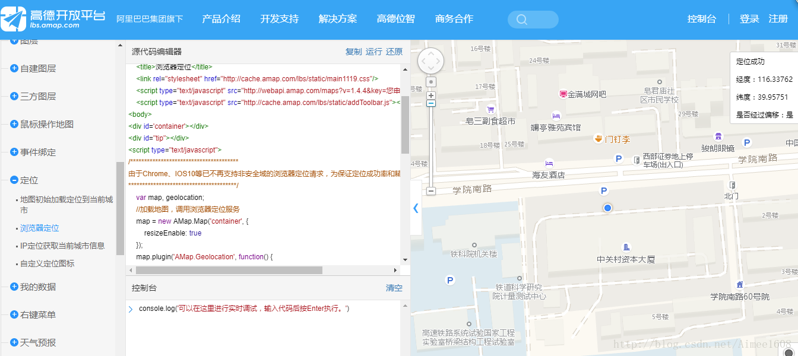Click the 登录 link
This screenshot has width=798, height=356.
point(749,19)
